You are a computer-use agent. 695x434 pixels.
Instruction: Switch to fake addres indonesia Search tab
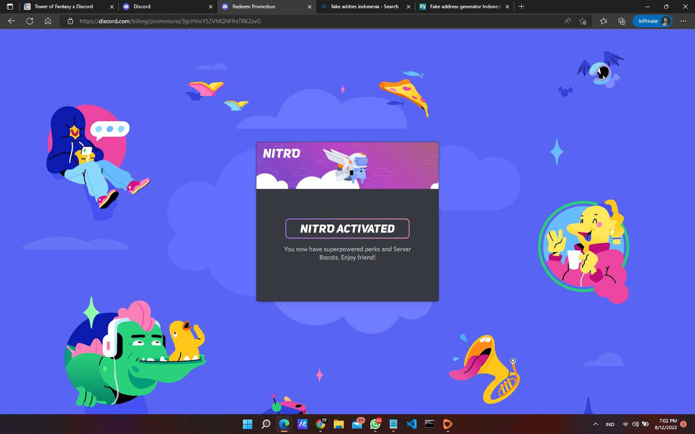(365, 7)
